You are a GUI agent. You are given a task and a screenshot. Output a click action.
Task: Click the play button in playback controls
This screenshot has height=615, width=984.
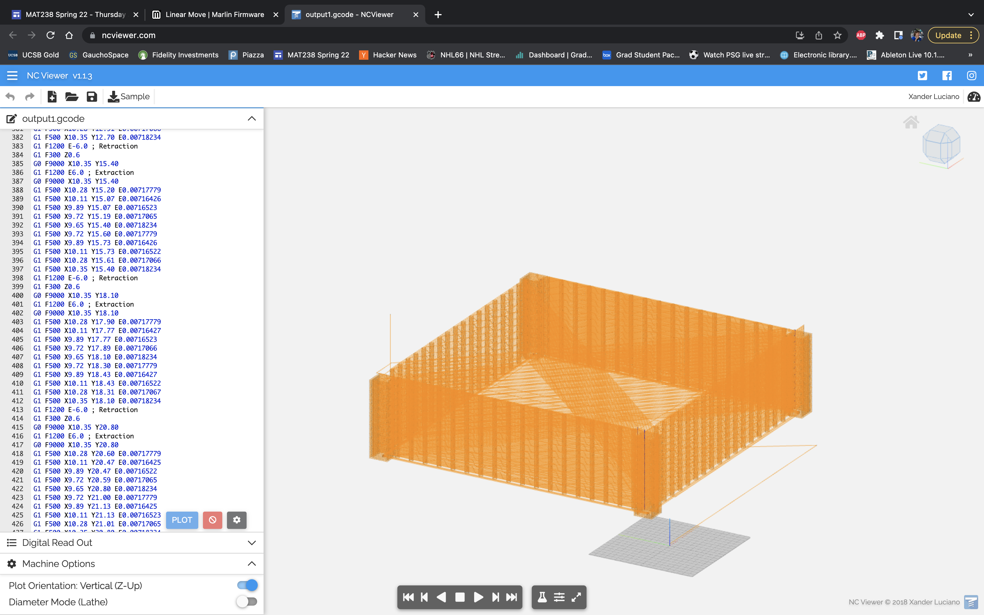point(478,597)
